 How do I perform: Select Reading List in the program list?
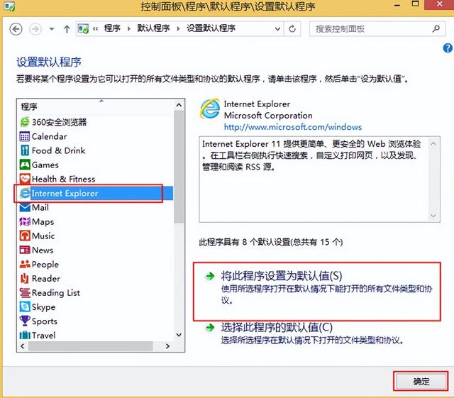55,292
